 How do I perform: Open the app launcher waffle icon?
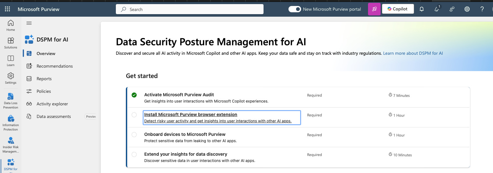(7, 9)
